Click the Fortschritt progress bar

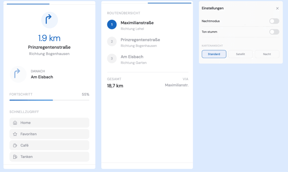49,100
